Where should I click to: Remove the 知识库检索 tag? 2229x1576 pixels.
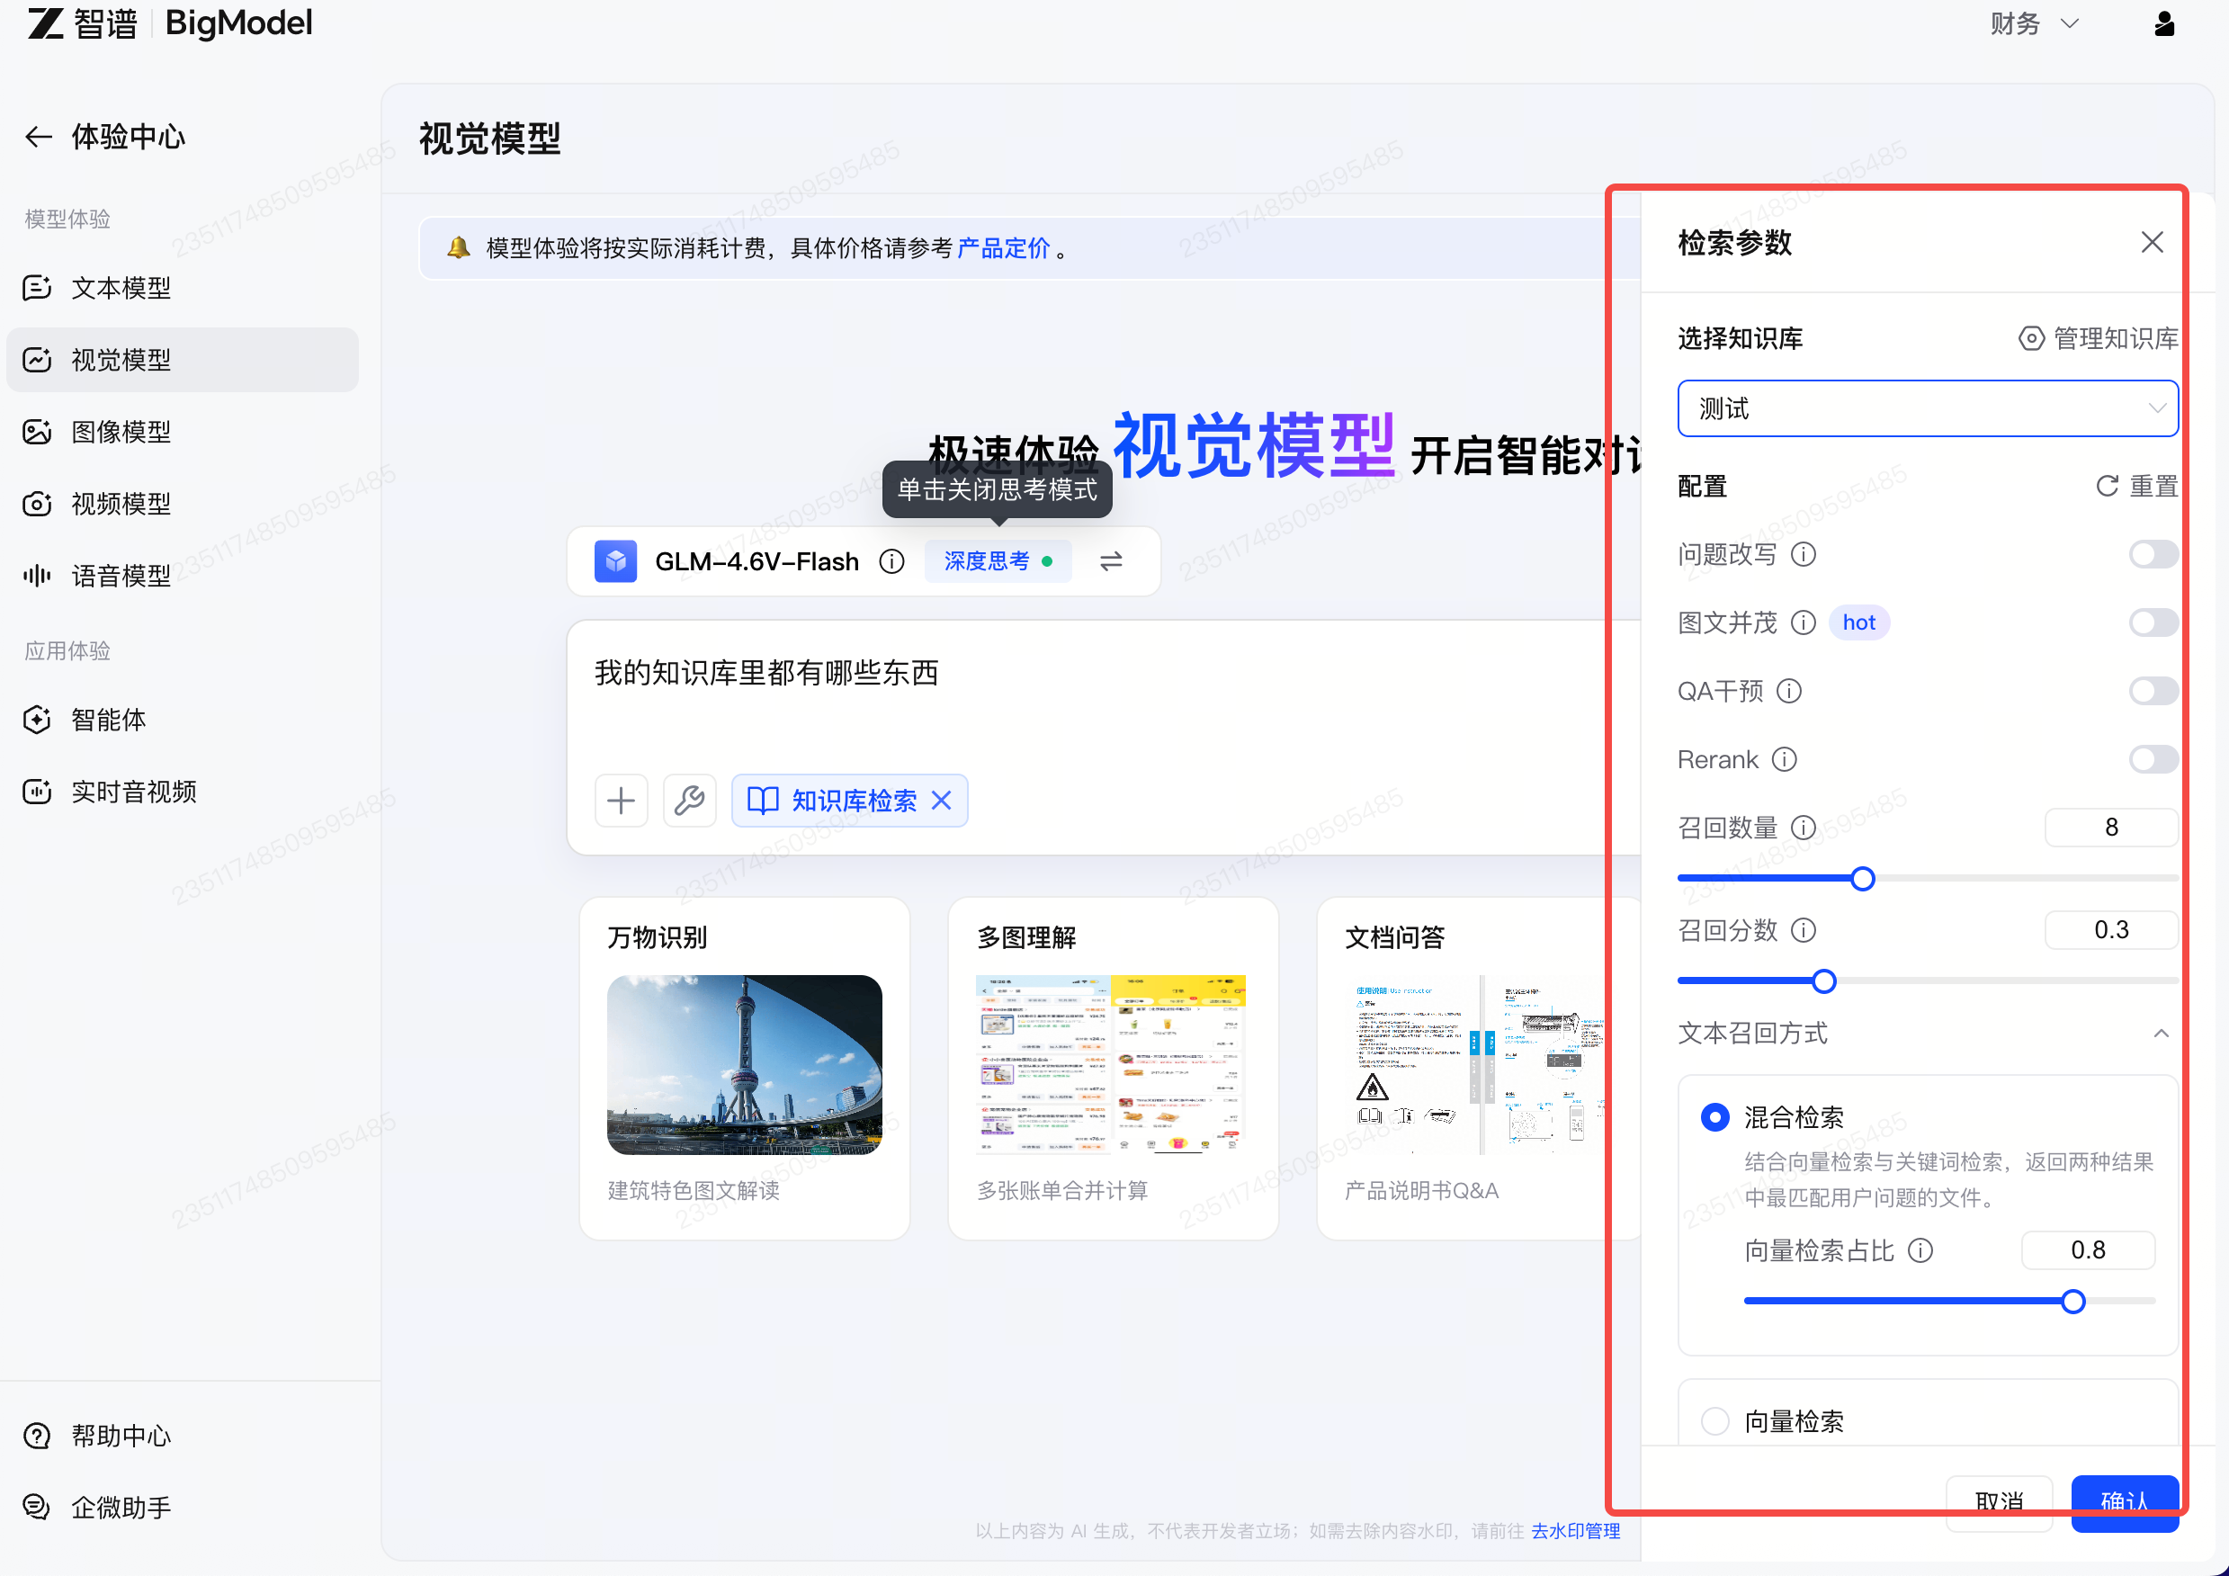[941, 800]
